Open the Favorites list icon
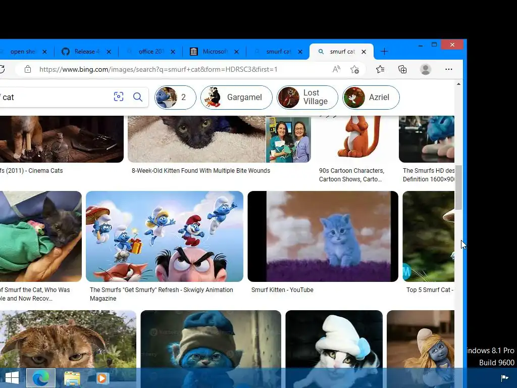517x388 pixels. [x=380, y=69]
